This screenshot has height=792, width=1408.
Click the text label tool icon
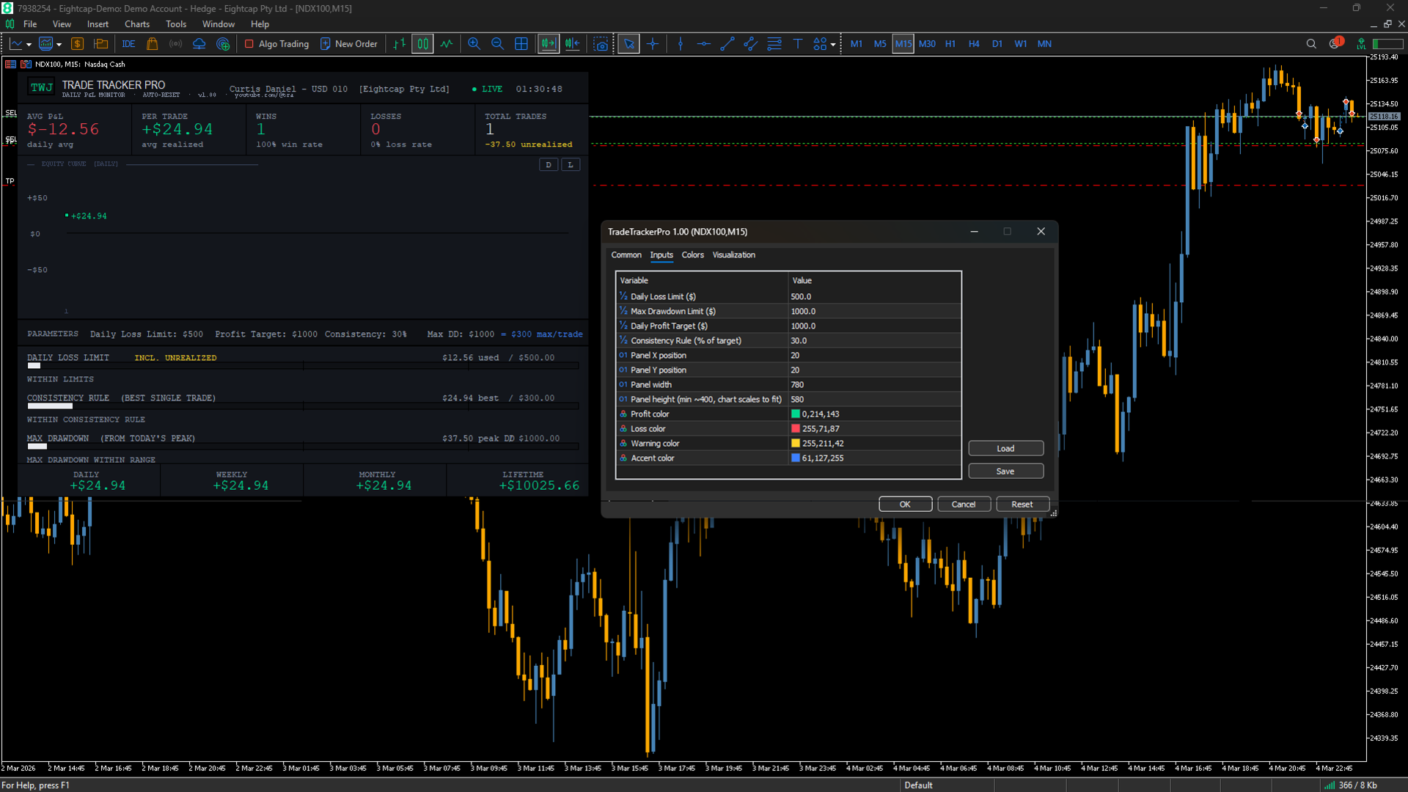click(x=798, y=44)
